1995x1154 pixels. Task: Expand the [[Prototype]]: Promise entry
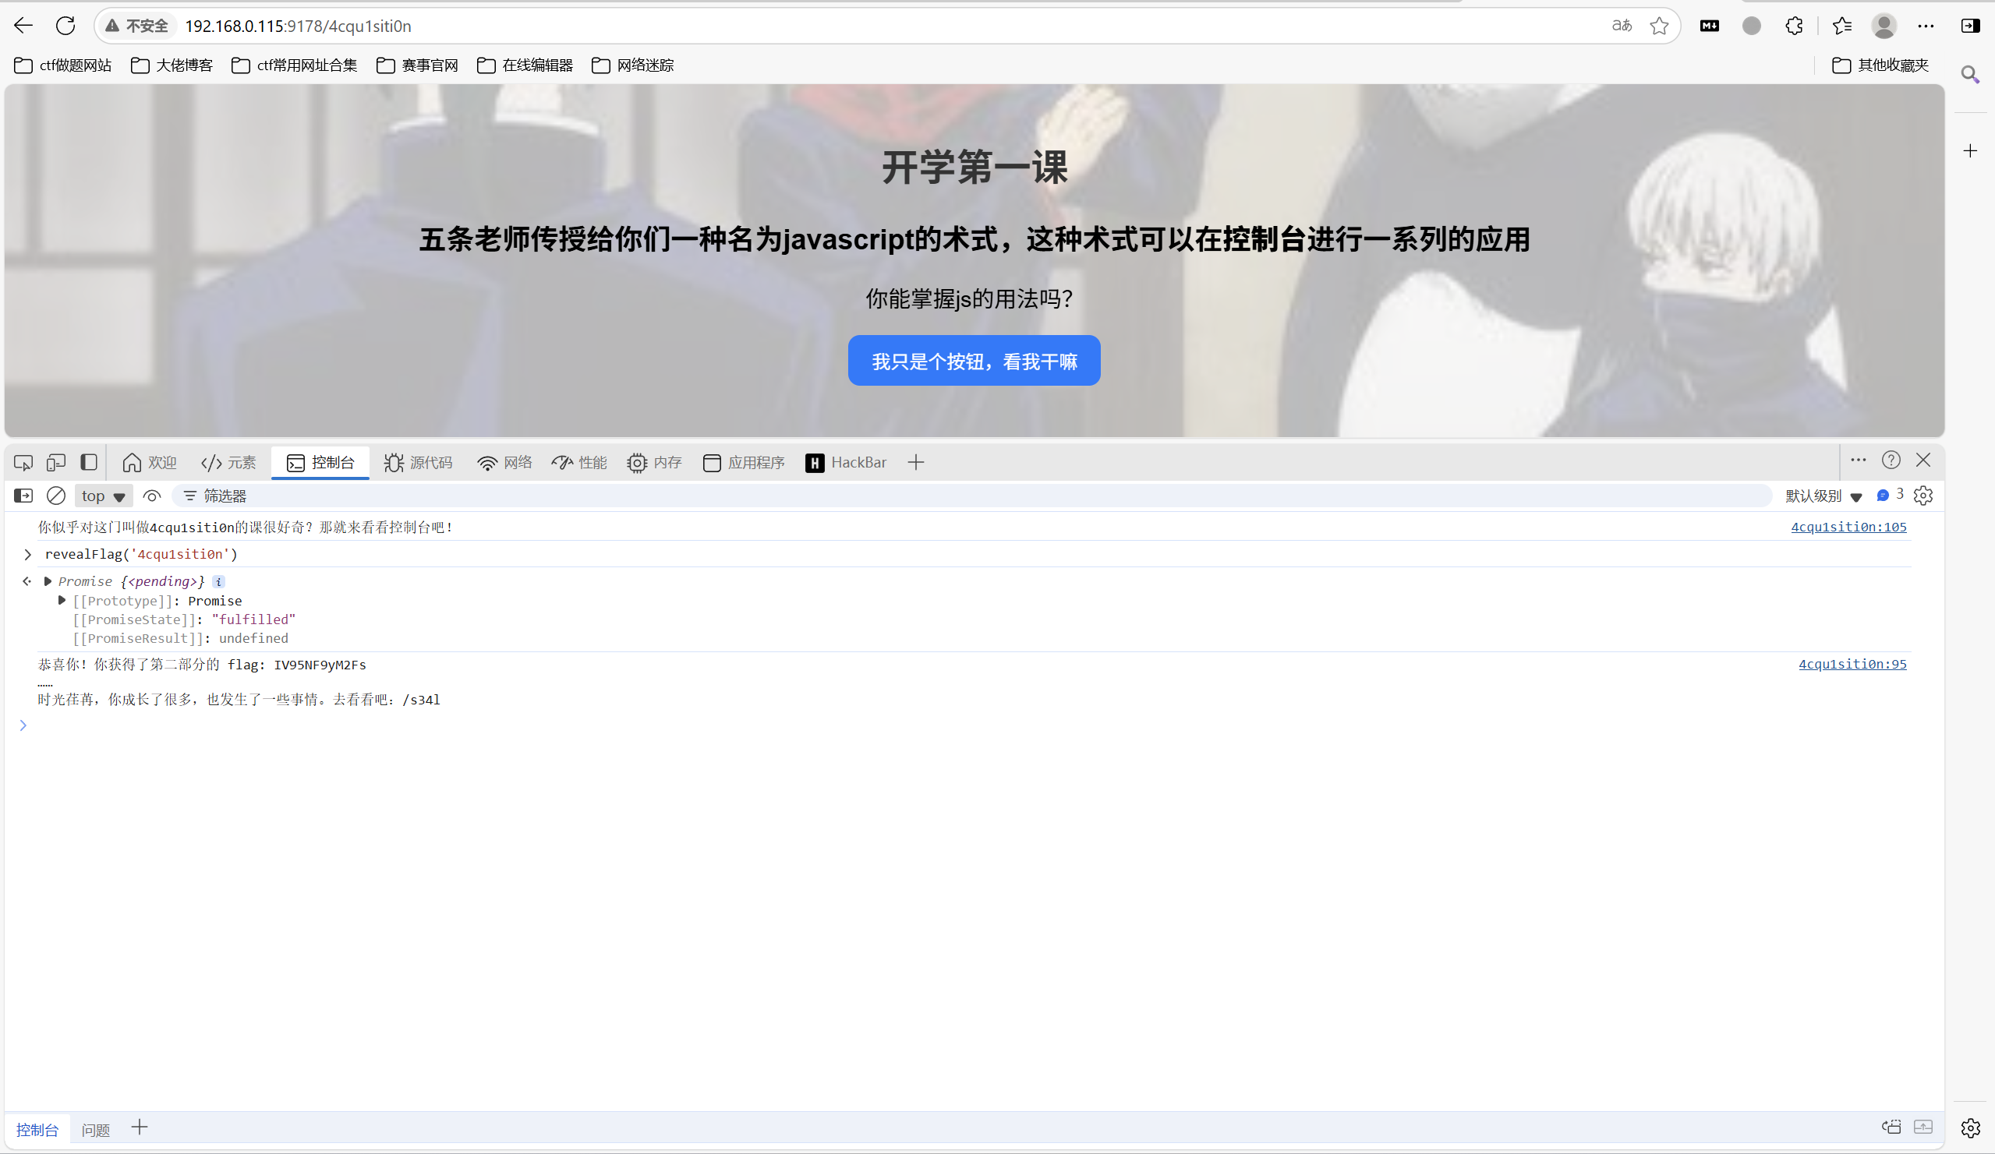pos(62,601)
